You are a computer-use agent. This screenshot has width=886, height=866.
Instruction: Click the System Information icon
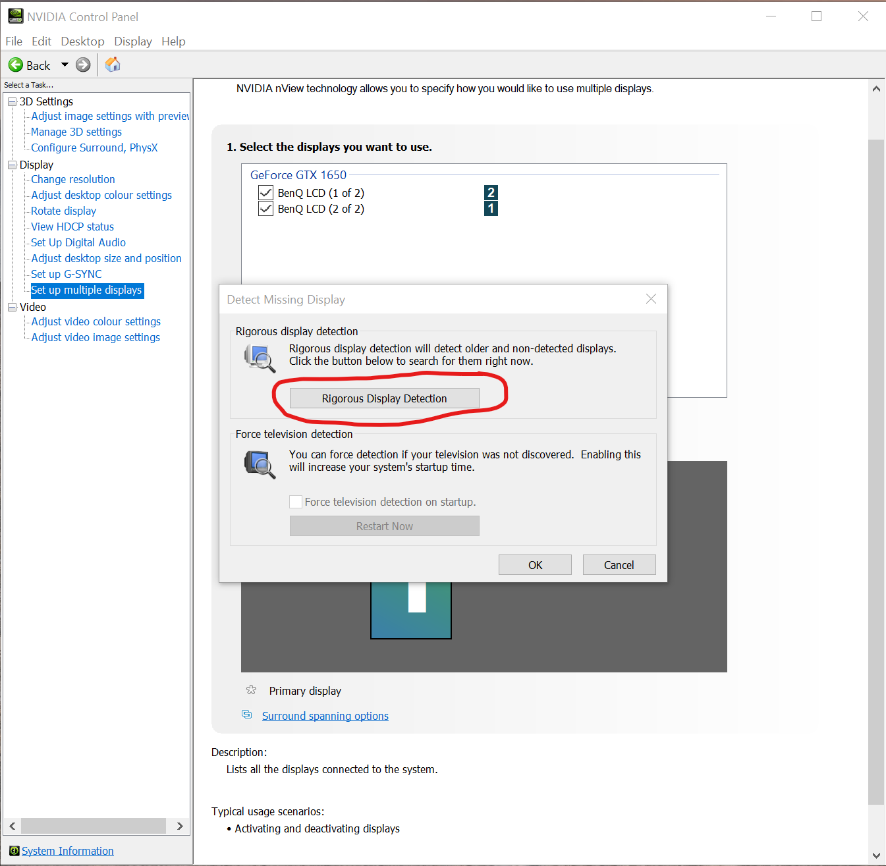pyautogui.click(x=14, y=851)
